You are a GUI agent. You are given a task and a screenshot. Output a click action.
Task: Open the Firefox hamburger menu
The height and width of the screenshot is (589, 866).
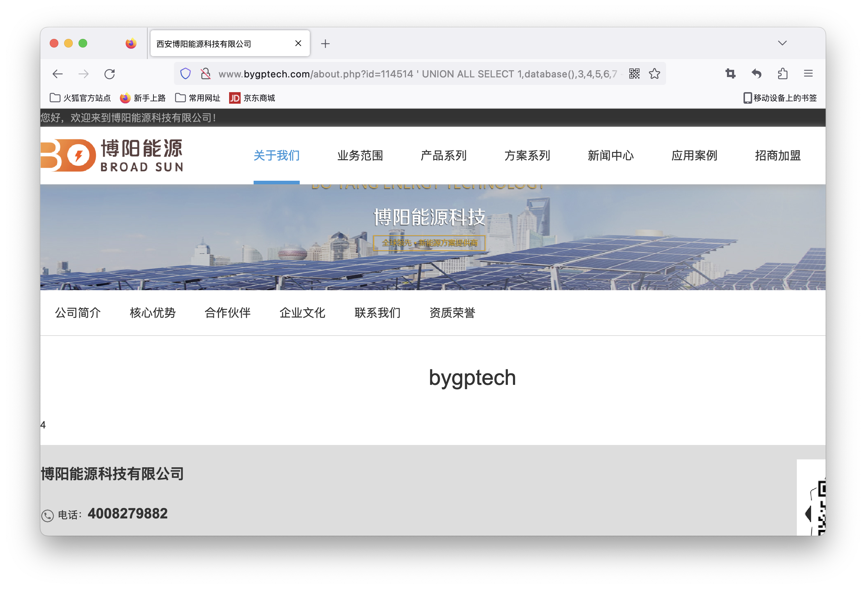pos(808,74)
